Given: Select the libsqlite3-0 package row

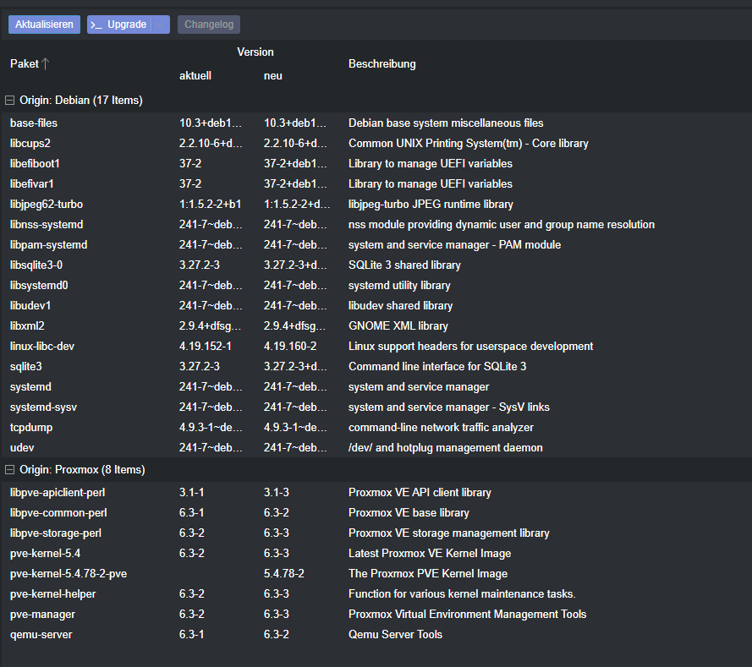Looking at the screenshot, I should point(376,265).
